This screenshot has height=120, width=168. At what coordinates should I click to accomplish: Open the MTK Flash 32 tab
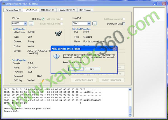[48, 10]
